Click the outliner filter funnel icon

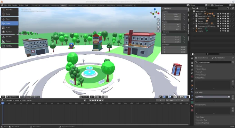click(x=228, y=8)
